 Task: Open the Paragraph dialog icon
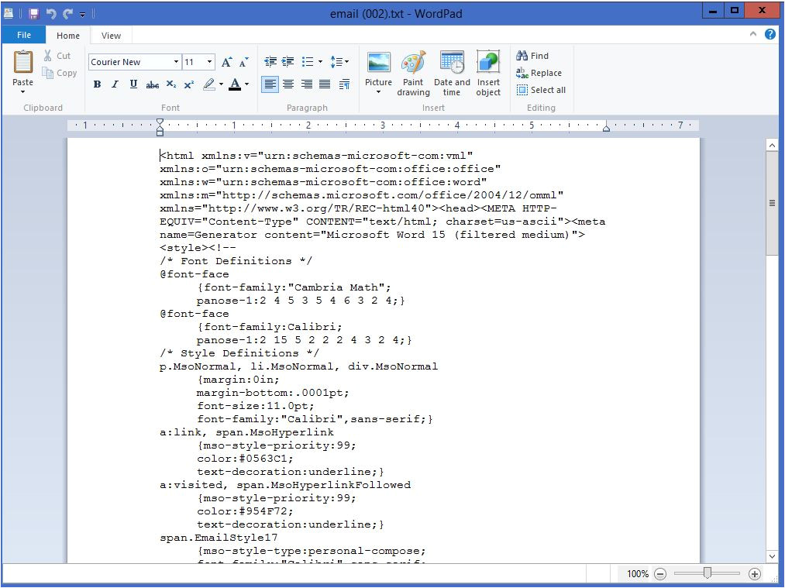point(344,84)
